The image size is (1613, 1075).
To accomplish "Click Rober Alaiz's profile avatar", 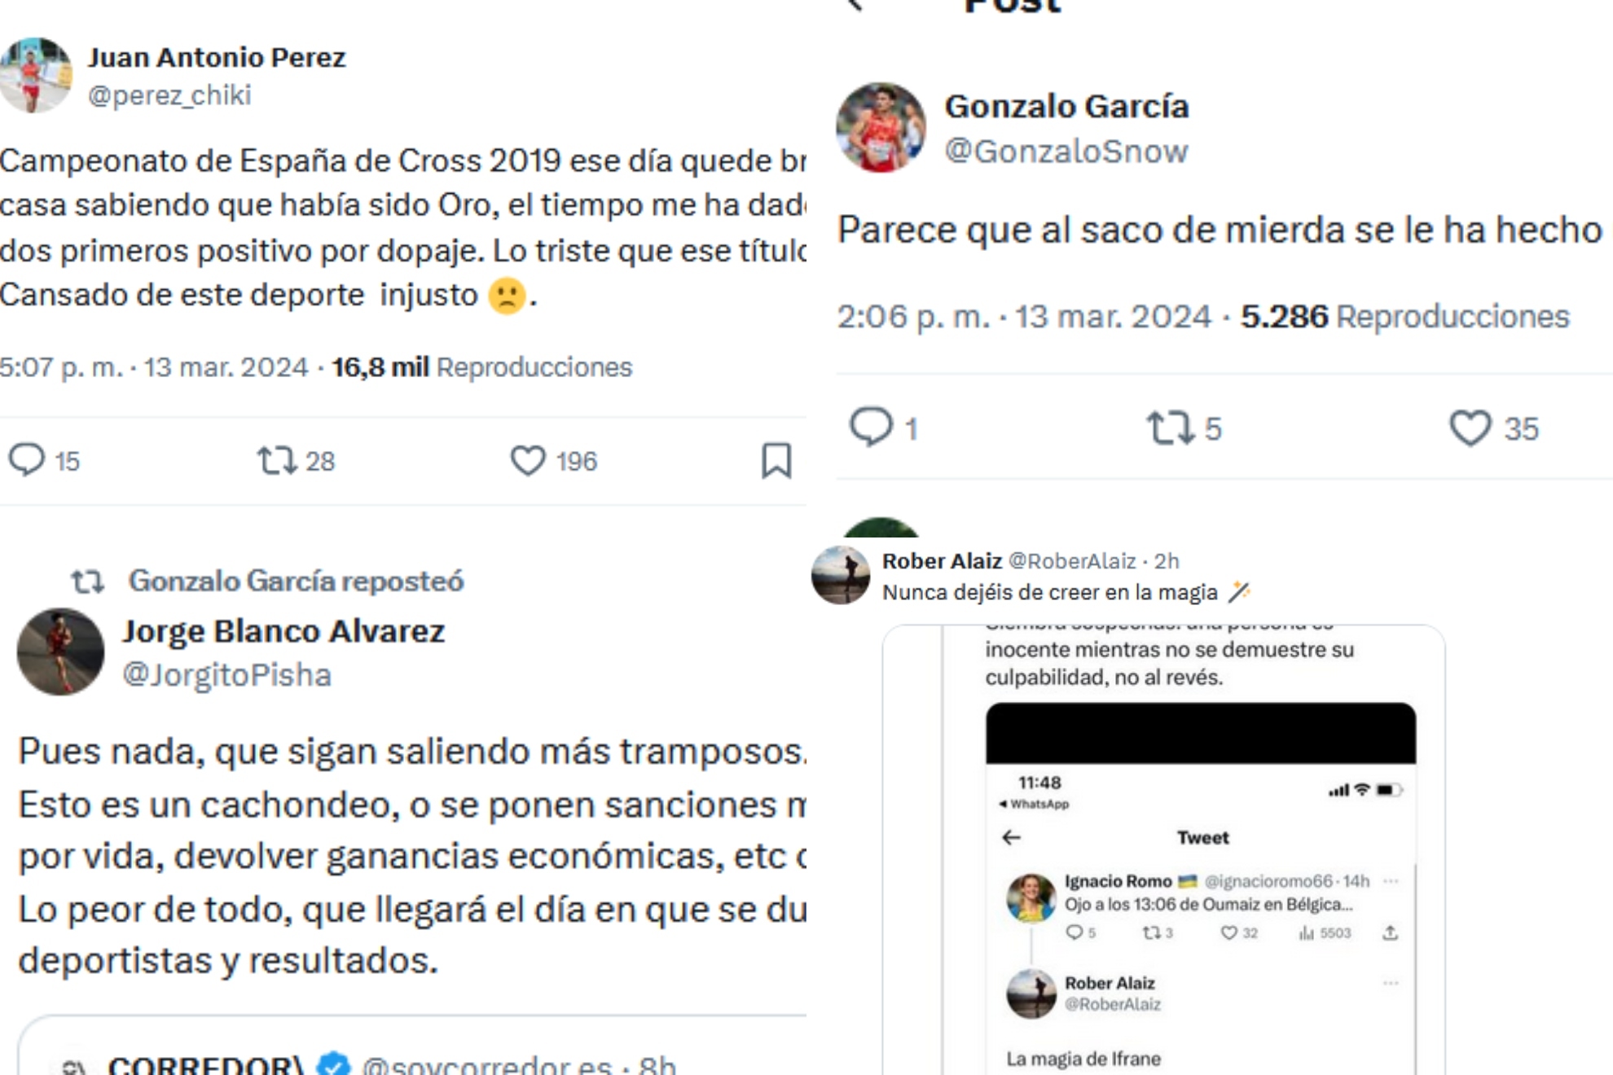I will (x=841, y=575).
